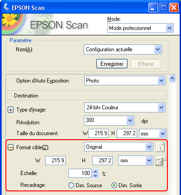
Task: Open the Configuration actuelle dropdown
Action: (x=123, y=49)
